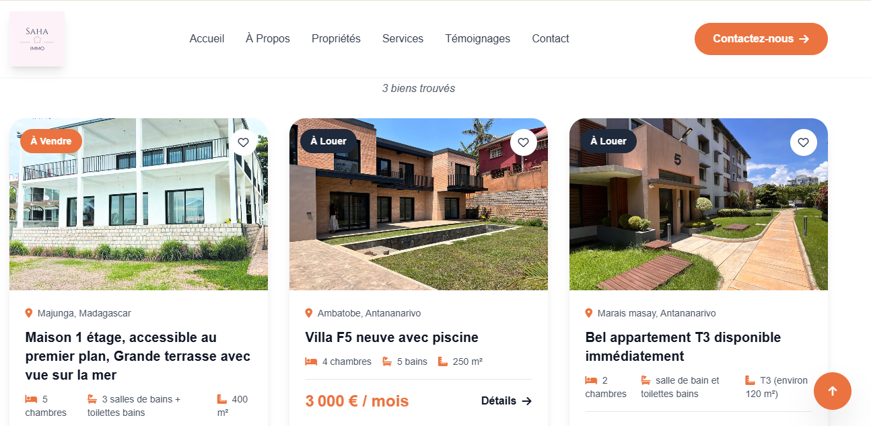Toggle heart on Marais masay apartment
Image resolution: width=871 pixels, height=426 pixels.
pyautogui.click(x=803, y=142)
